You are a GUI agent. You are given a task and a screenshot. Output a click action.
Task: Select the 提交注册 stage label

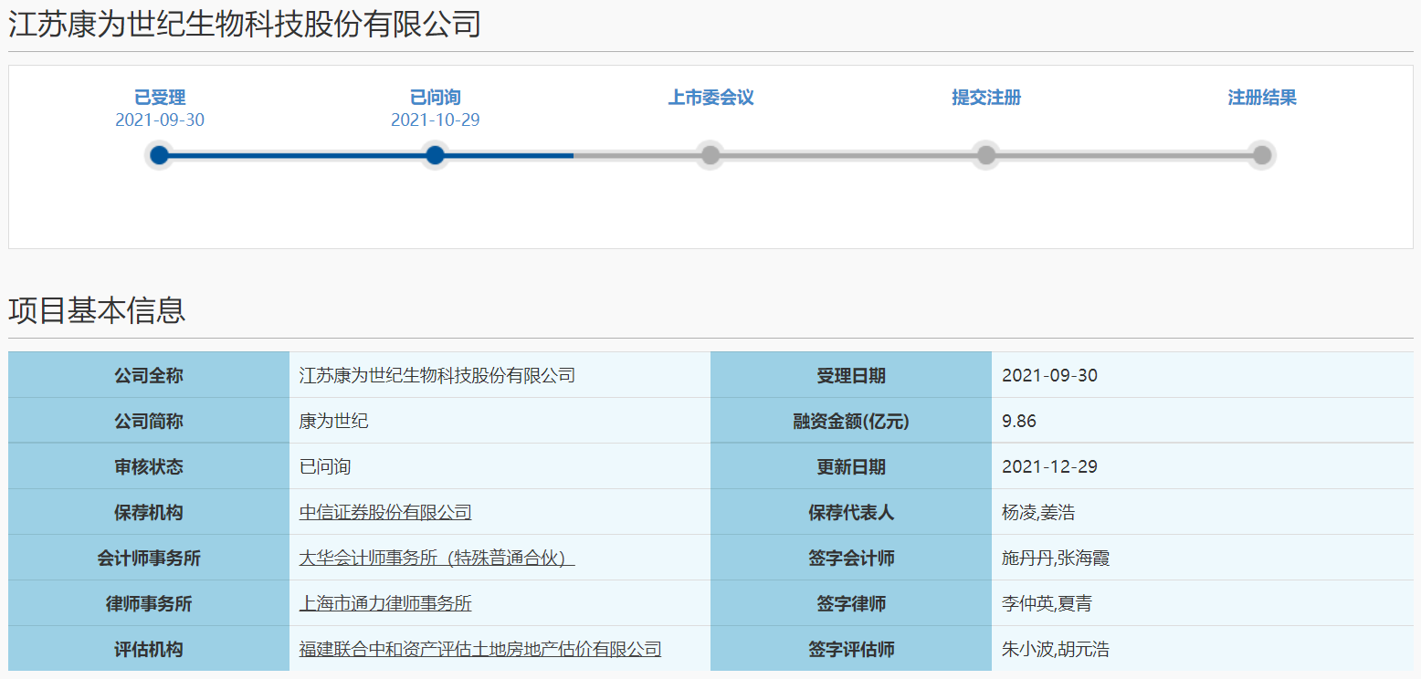[x=986, y=98]
